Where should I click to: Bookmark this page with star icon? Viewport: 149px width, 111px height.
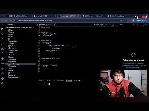[x=124, y=20]
